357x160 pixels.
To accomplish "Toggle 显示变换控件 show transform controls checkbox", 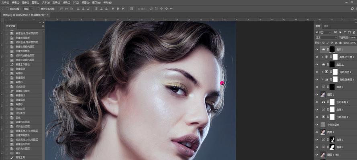I will click(38, 9).
